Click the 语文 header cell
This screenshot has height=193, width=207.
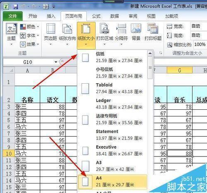click(x=53, y=95)
